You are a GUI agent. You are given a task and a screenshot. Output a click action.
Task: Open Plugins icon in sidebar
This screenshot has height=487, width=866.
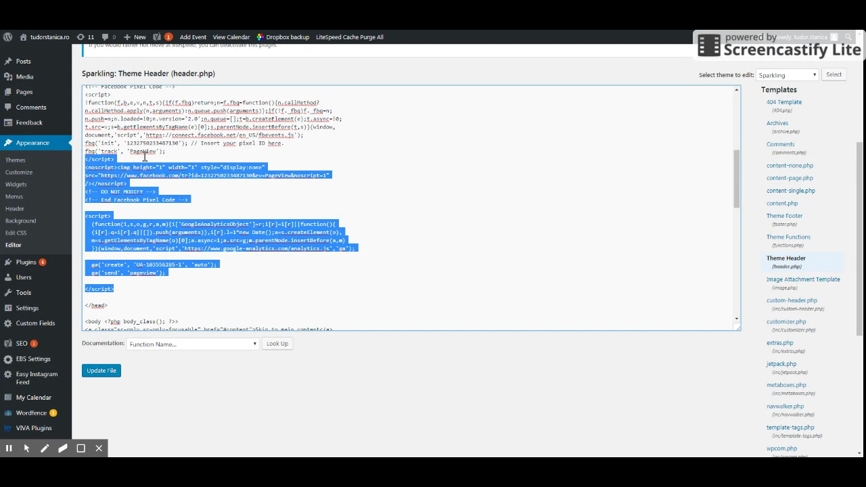pyautogui.click(x=8, y=262)
